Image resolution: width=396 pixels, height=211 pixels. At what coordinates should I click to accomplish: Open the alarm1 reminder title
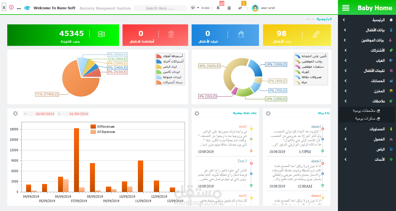[x=316, y=127]
